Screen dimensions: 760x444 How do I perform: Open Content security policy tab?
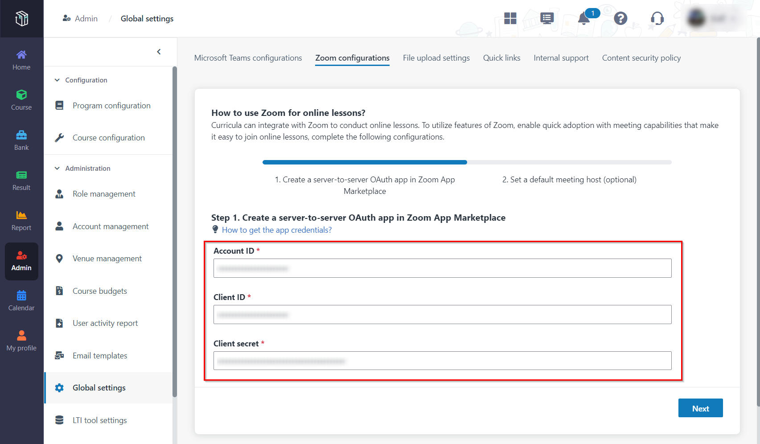(641, 58)
